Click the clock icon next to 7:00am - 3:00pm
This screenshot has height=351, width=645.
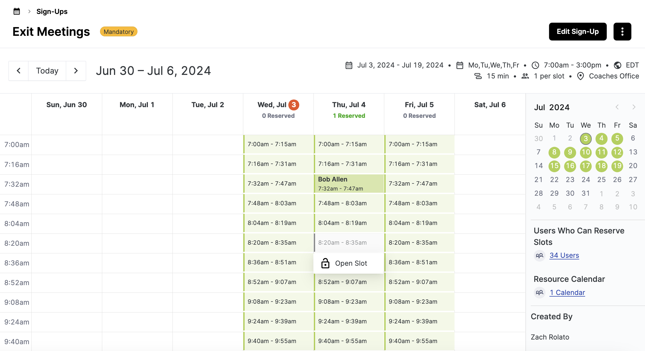pyautogui.click(x=535, y=65)
